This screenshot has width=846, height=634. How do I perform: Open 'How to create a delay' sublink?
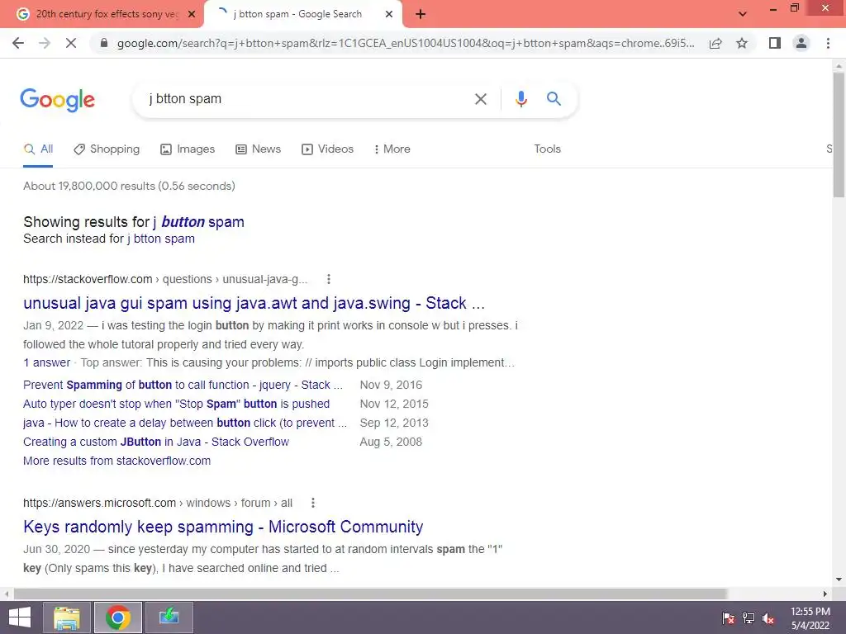[185, 423]
